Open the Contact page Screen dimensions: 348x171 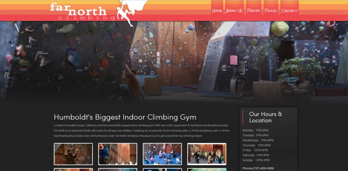point(289,10)
